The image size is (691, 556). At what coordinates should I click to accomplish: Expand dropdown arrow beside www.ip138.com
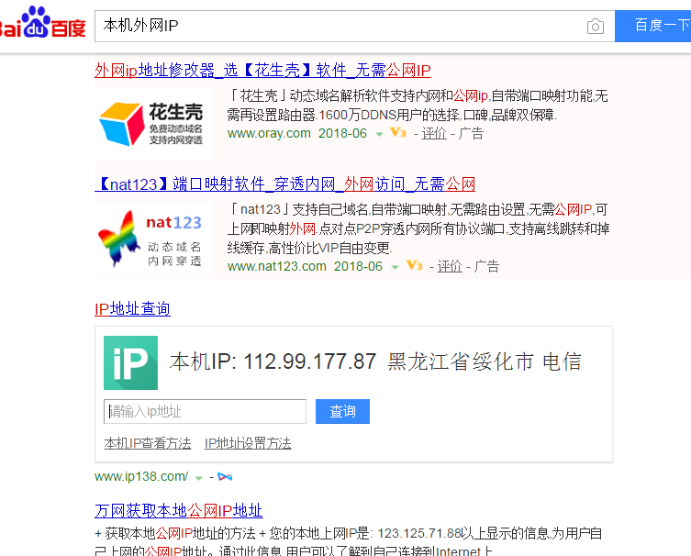click(x=198, y=477)
